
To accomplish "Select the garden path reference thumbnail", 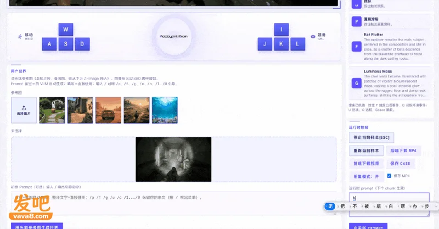I will pyautogui.click(x=52, y=110).
